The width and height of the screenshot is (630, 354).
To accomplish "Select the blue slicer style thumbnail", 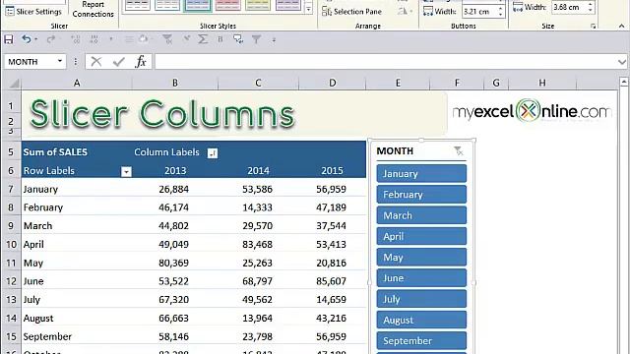I will [198, 5].
